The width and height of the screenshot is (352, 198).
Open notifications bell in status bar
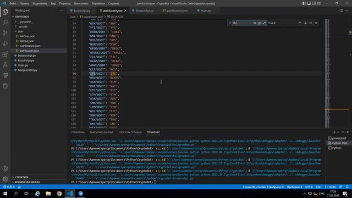(x=347, y=187)
